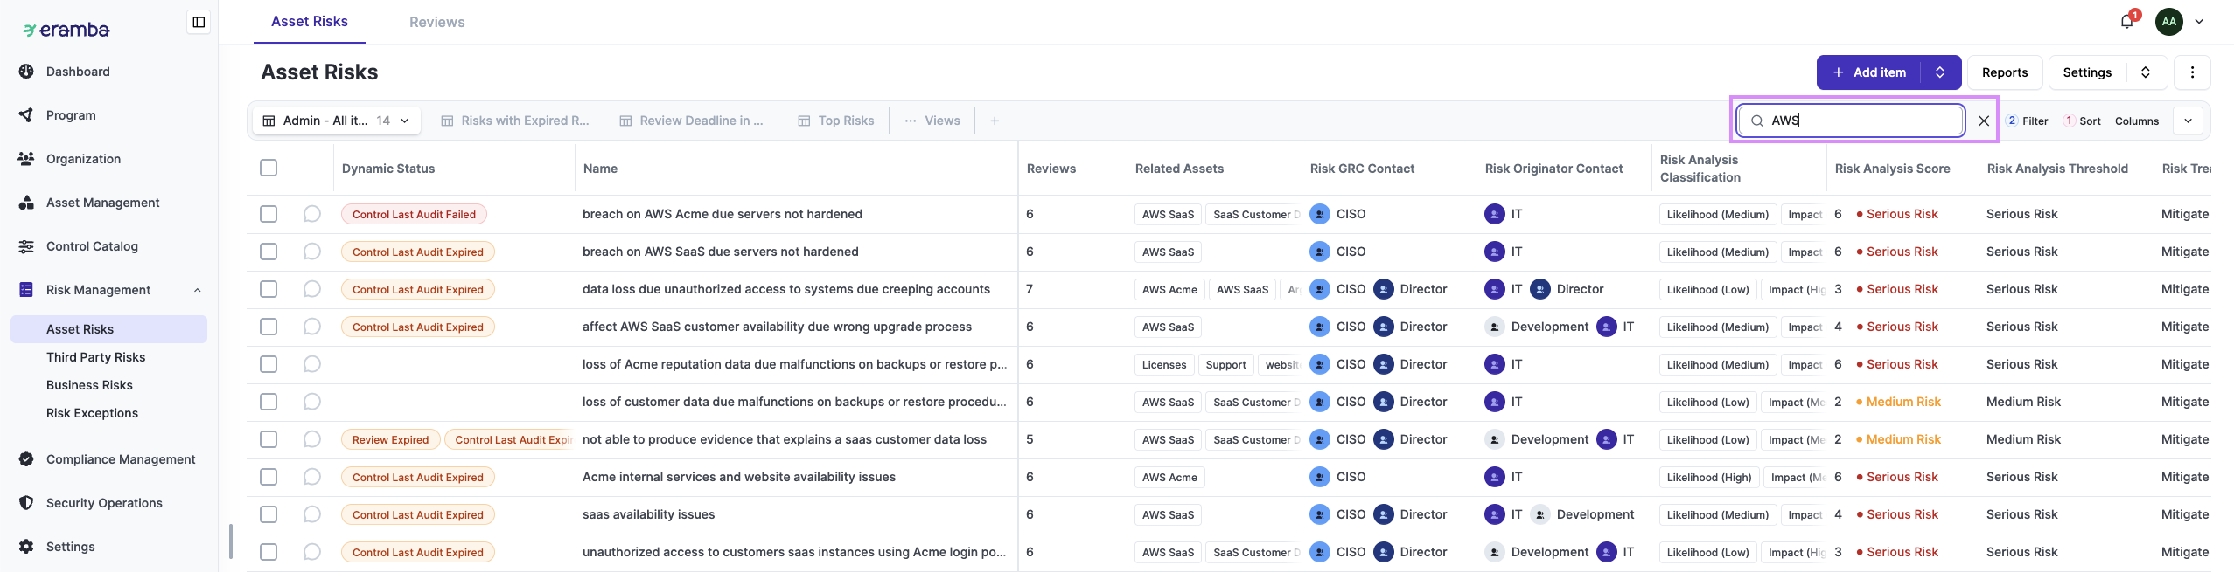Switch to the Reviews tab
The height and width of the screenshot is (572, 2234).
[x=436, y=22]
